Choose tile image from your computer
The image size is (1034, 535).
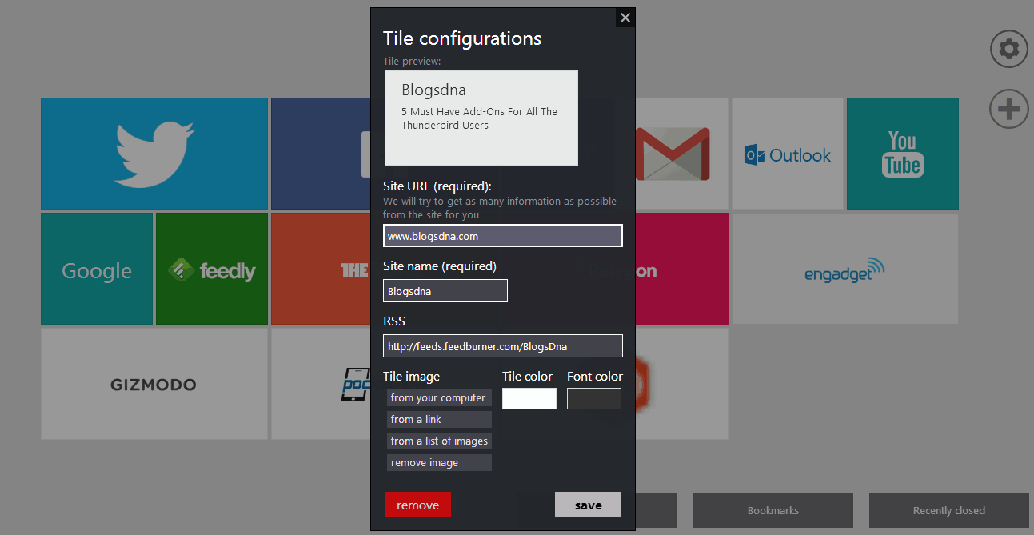click(438, 397)
